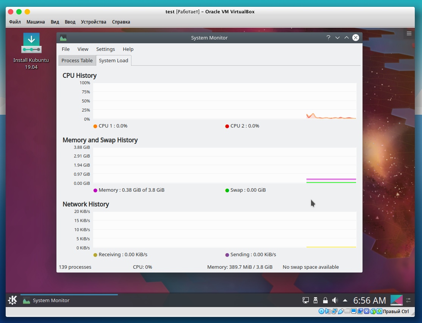This screenshot has height=323, width=422.
Task: Click the macOS green zoom button
Action: click(19, 12)
